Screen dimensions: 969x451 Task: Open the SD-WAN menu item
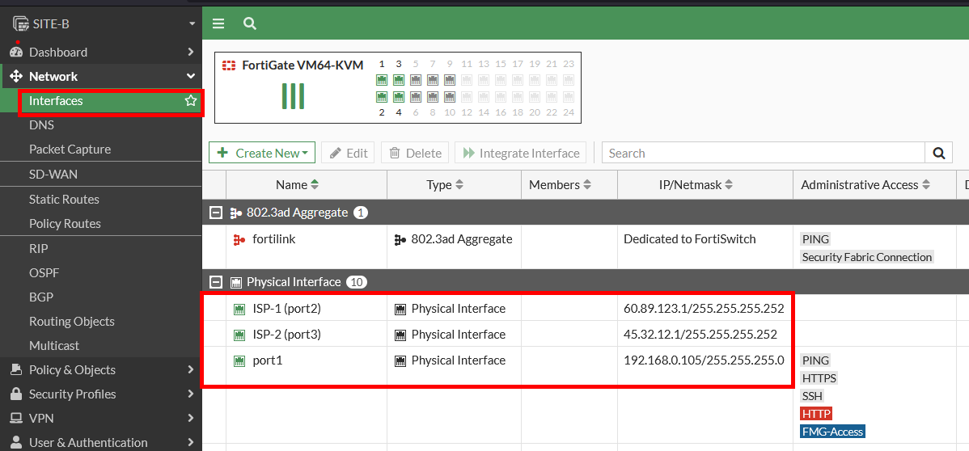pyautogui.click(x=53, y=174)
